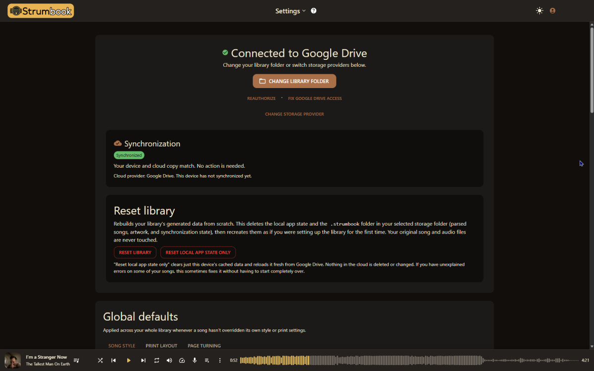Open the player's more options menu
This screenshot has width=594, height=371.
(220, 361)
